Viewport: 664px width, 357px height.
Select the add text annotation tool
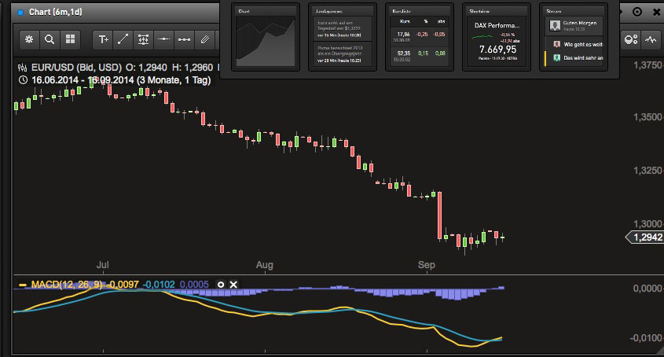point(103,40)
